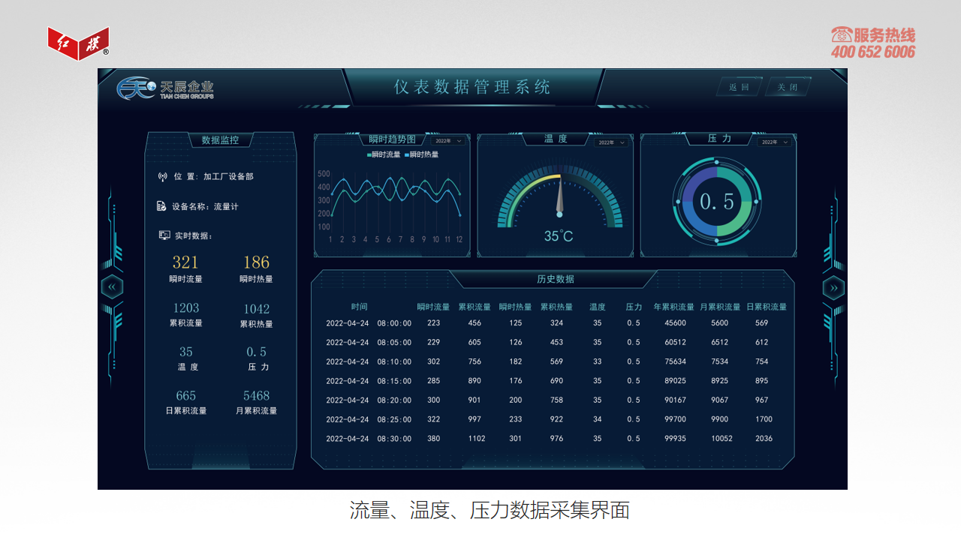
Task: Select the 历史数据 tab header
Action: coord(556,279)
